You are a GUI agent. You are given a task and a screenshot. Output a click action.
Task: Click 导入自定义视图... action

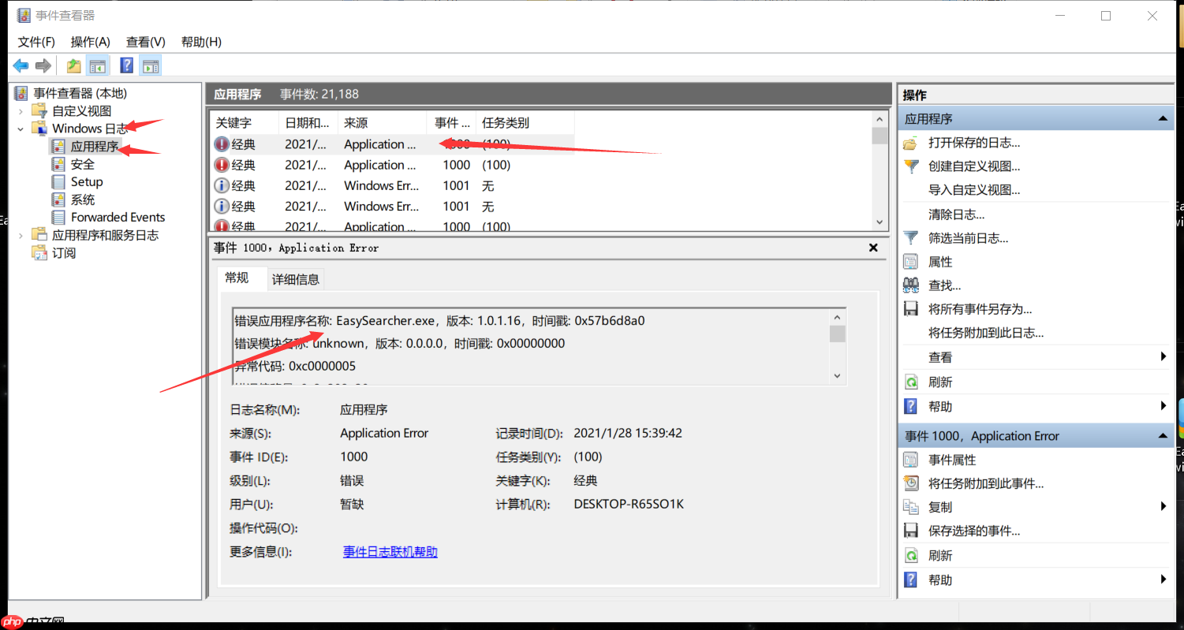click(x=974, y=190)
